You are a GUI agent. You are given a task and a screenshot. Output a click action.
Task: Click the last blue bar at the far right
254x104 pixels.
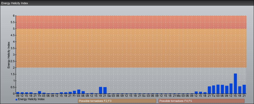[x=244, y=89]
